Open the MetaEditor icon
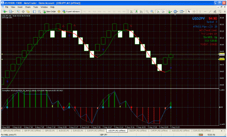This screenshot has height=137, width=227. pyautogui.click(x=59, y=11)
